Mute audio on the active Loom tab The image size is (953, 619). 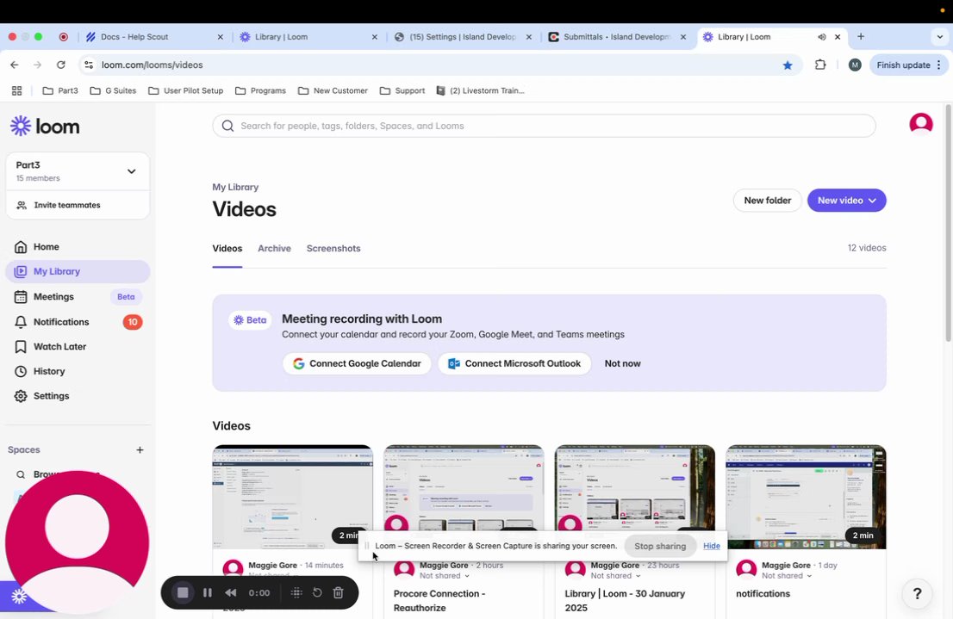pyautogui.click(x=822, y=37)
